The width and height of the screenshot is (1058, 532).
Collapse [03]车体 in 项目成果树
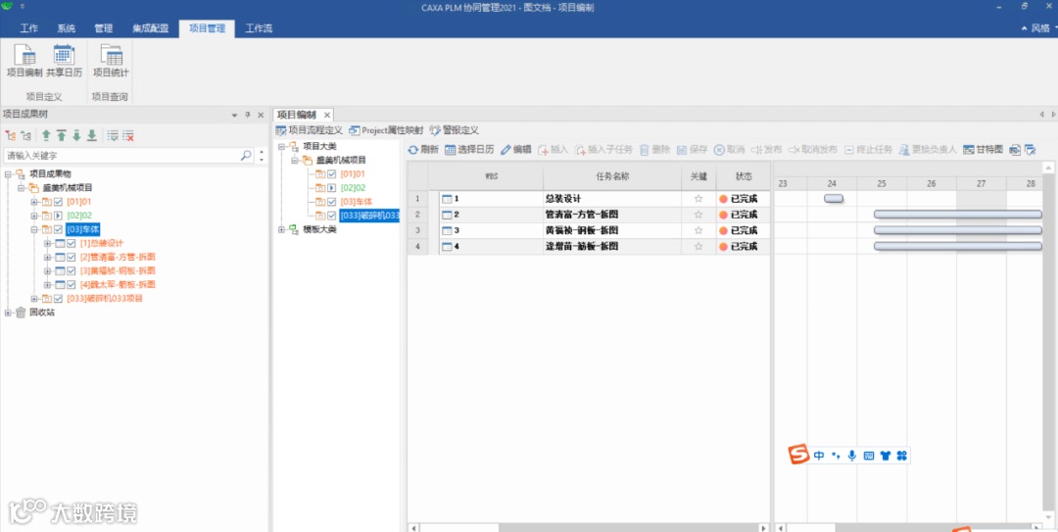pos(34,229)
